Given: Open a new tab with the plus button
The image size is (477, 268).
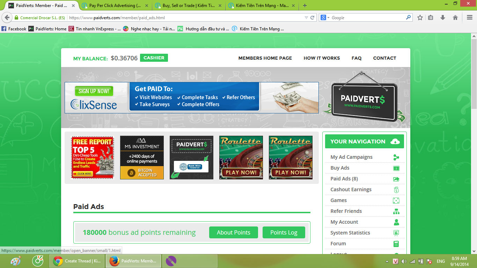Looking at the screenshot, I should (x=305, y=6).
